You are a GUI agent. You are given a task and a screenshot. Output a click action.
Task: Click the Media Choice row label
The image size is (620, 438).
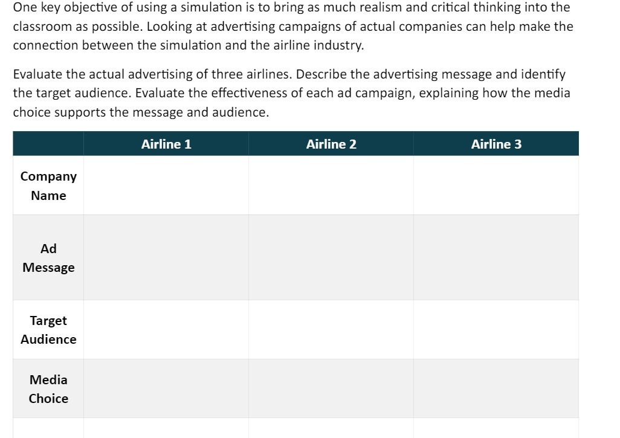click(48, 389)
